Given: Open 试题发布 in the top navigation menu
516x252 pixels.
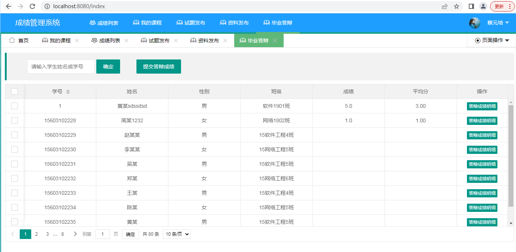Looking at the screenshot, I should point(191,23).
